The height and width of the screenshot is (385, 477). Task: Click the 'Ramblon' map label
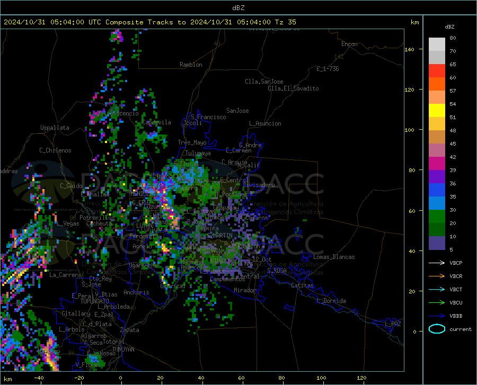coord(191,65)
